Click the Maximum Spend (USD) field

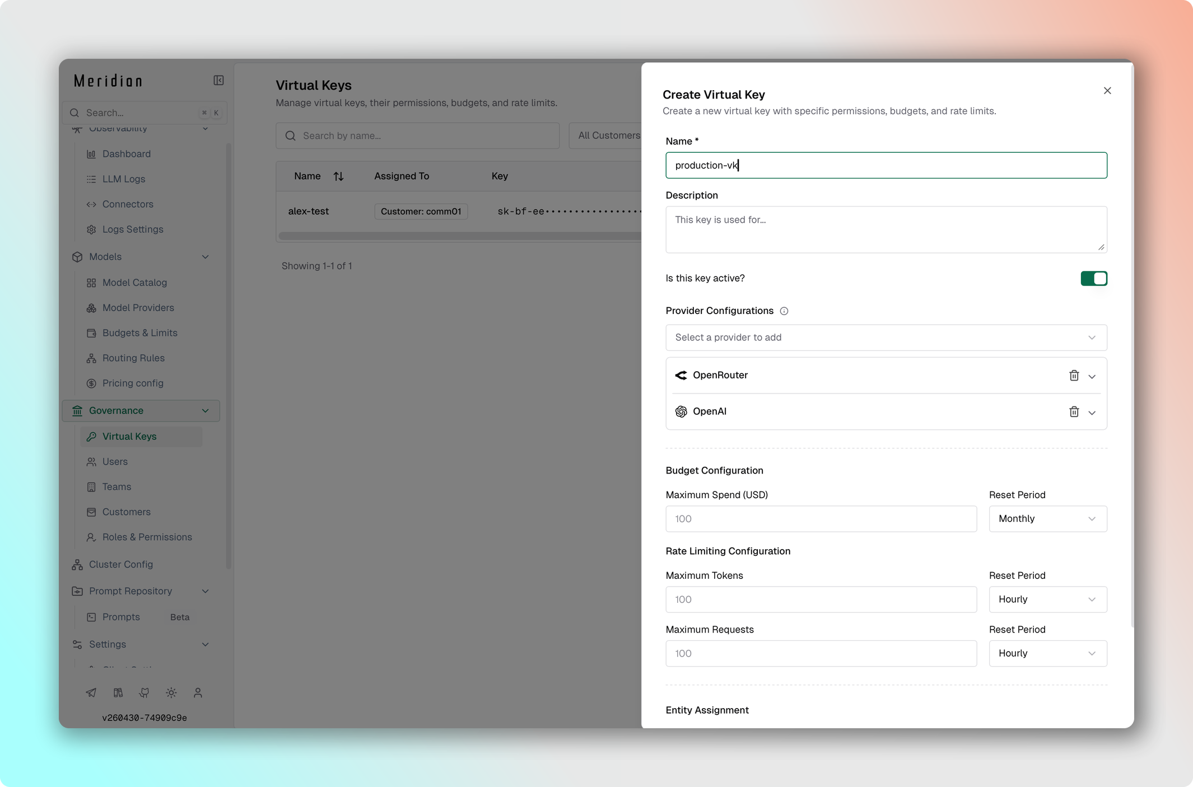pos(821,519)
